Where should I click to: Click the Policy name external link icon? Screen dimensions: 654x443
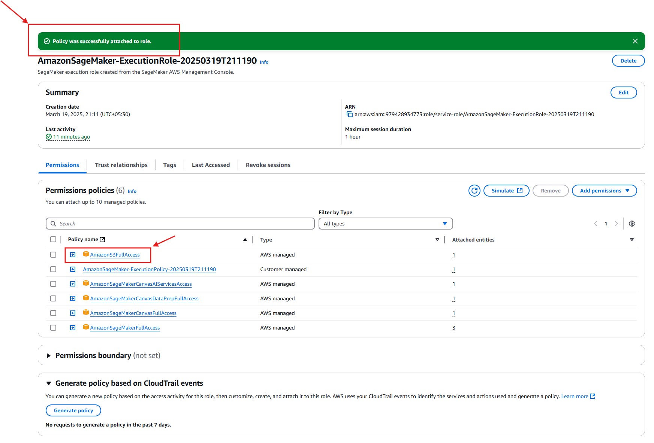point(102,240)
